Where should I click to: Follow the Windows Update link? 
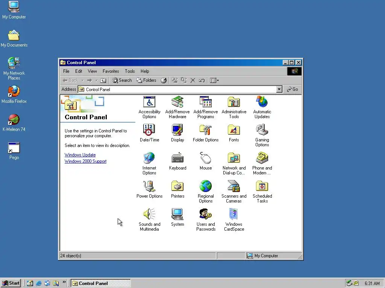[80, 155]
